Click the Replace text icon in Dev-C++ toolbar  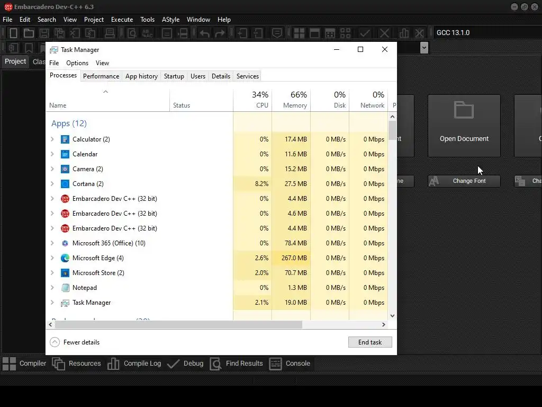pyautogui.click(x=148, y=33)
